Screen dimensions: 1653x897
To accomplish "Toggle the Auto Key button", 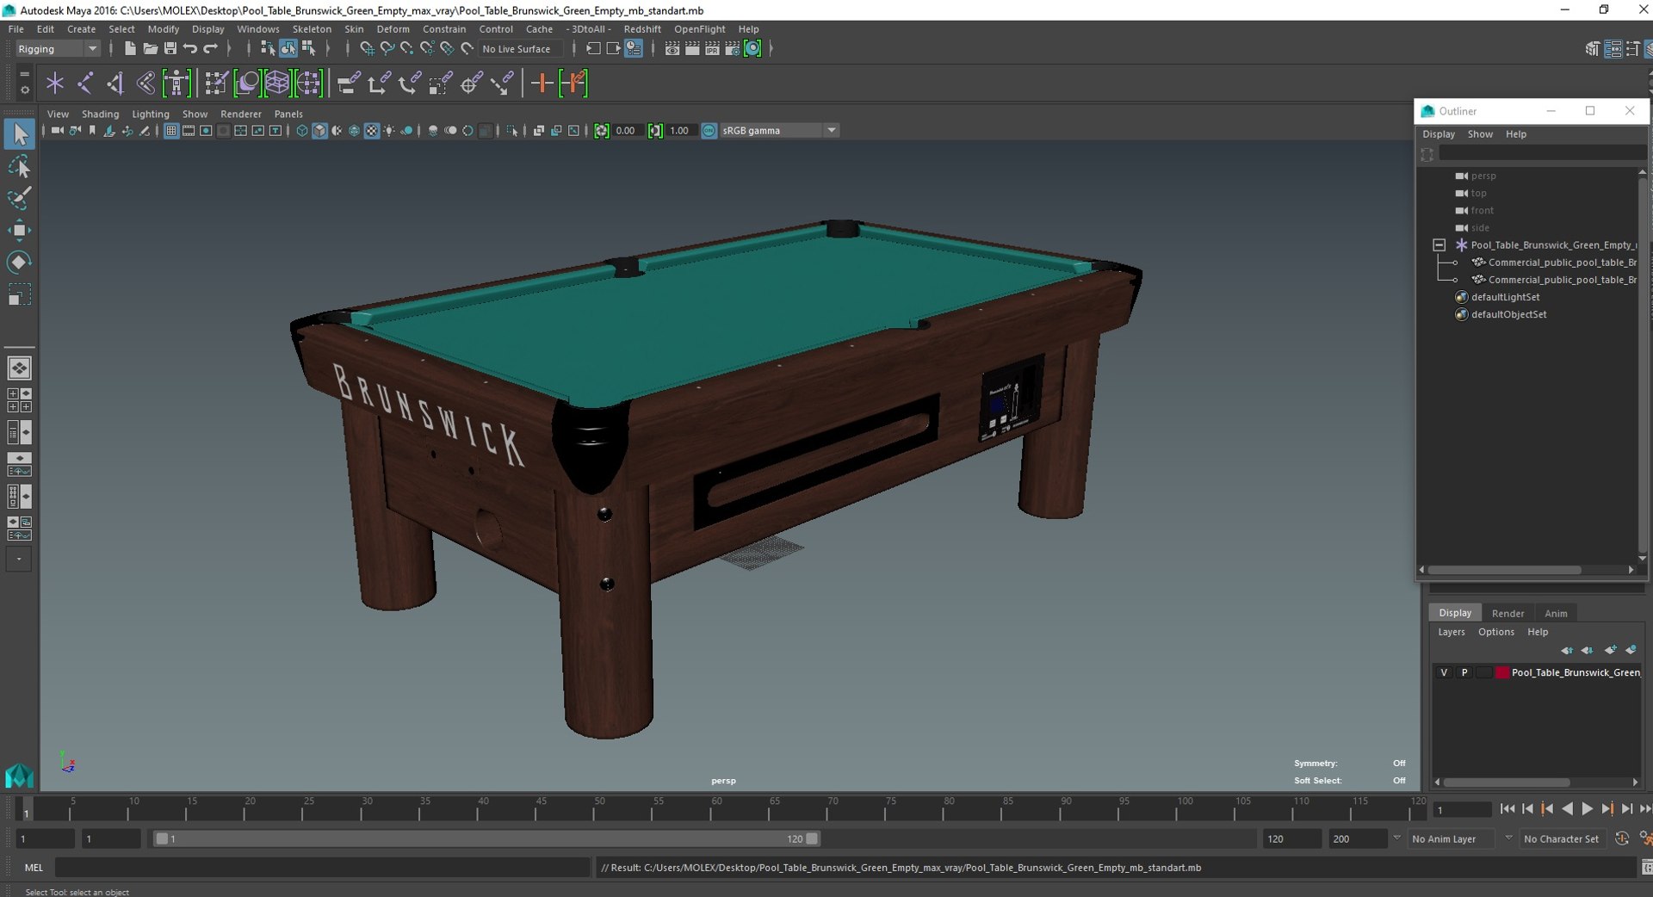I will 1622,838.
